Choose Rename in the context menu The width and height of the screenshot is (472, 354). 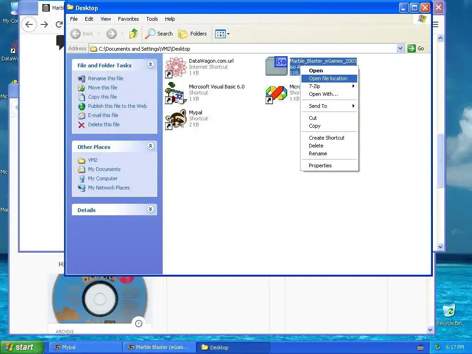[x=329, y=153]
